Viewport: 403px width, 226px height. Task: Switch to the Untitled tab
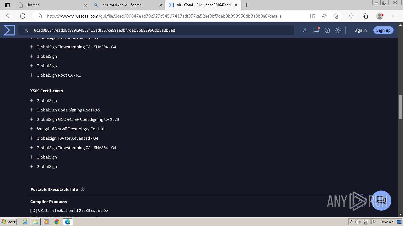tap(52, 5)
